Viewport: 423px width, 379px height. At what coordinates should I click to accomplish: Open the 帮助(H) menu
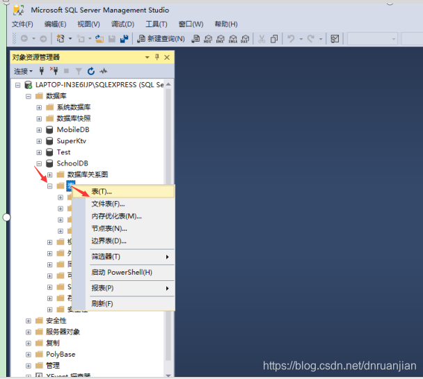tap(226, 24)
